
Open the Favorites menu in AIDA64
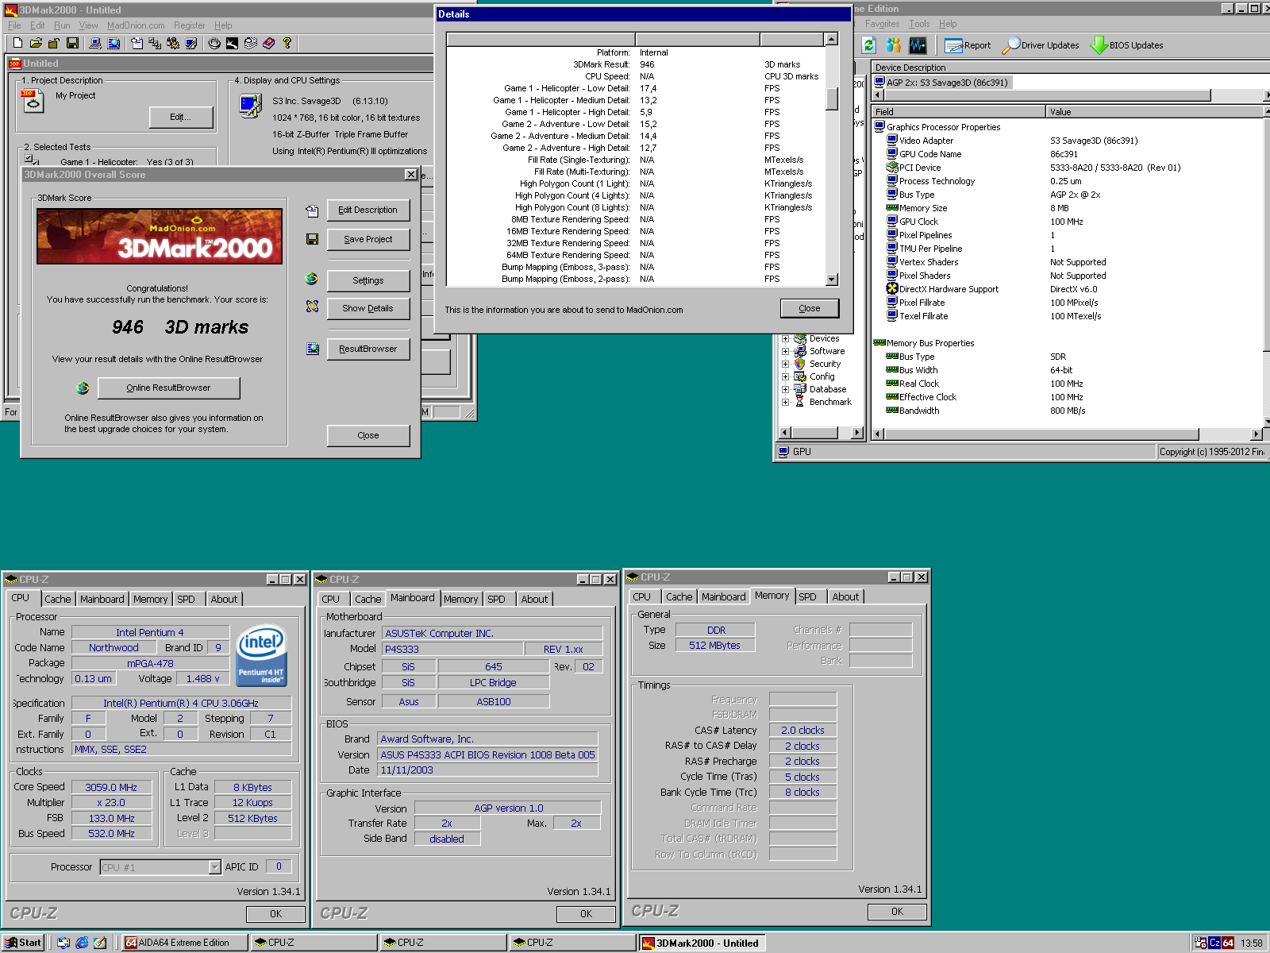point(882,24)
